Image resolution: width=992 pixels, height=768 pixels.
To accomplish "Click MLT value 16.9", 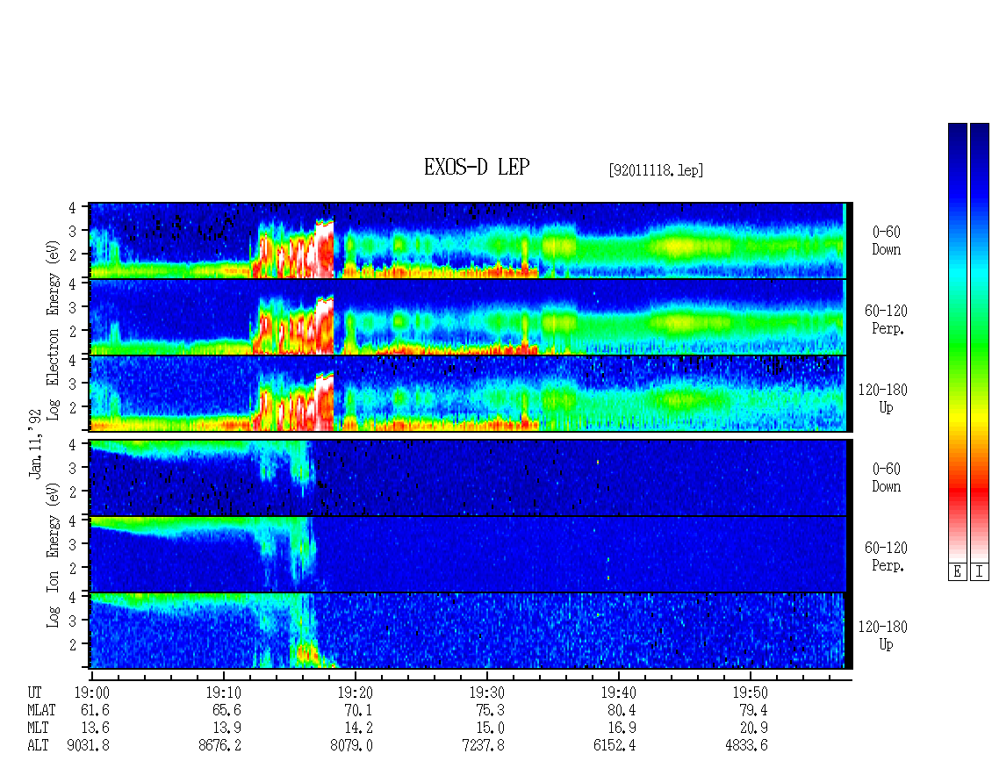I will [x=622, y=729].
